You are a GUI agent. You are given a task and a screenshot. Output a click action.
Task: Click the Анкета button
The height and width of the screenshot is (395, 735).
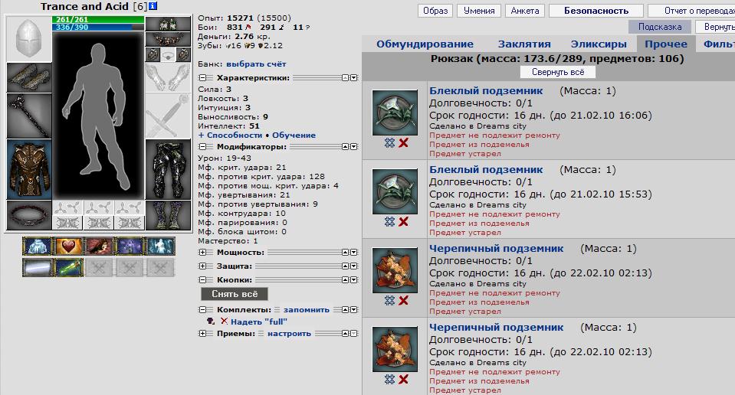pos(525,11)
